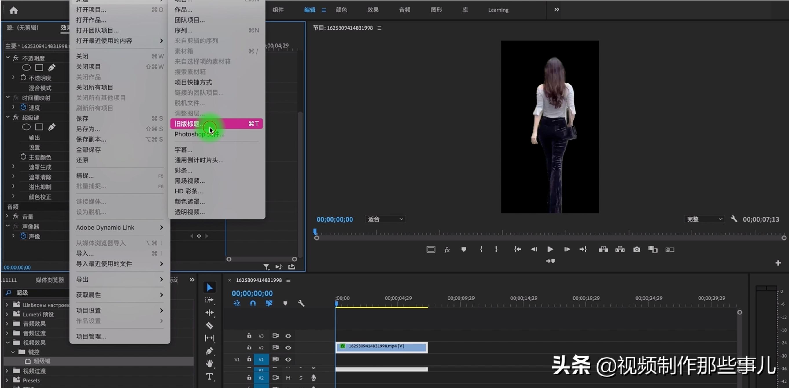Open the zoom level dropdown showing 适合
789x388 pixels.
[385, 219]
